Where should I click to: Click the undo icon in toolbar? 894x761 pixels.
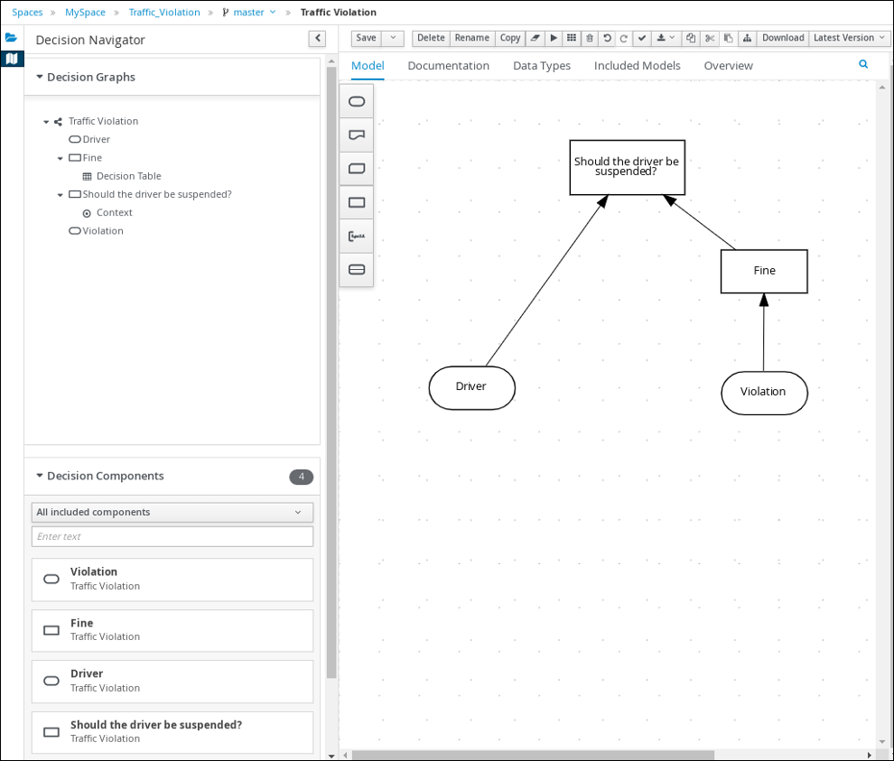coord(607,38)
